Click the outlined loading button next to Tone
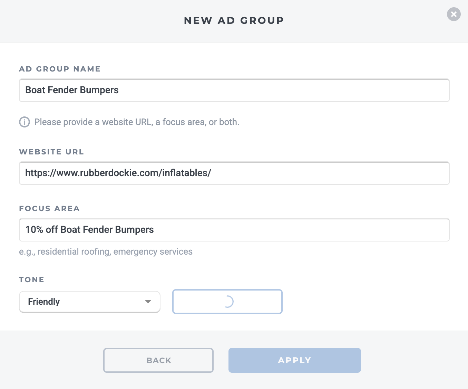The width and height of the screenshot is (468, 389). 227,302
